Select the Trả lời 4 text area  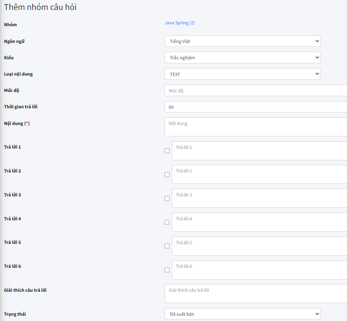(x=259, y=223)
